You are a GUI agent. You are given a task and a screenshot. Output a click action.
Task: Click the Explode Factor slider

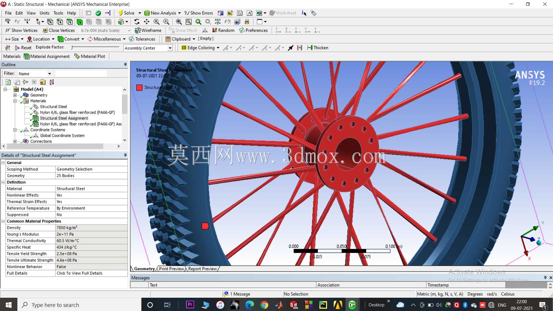[x=96, y=47]
